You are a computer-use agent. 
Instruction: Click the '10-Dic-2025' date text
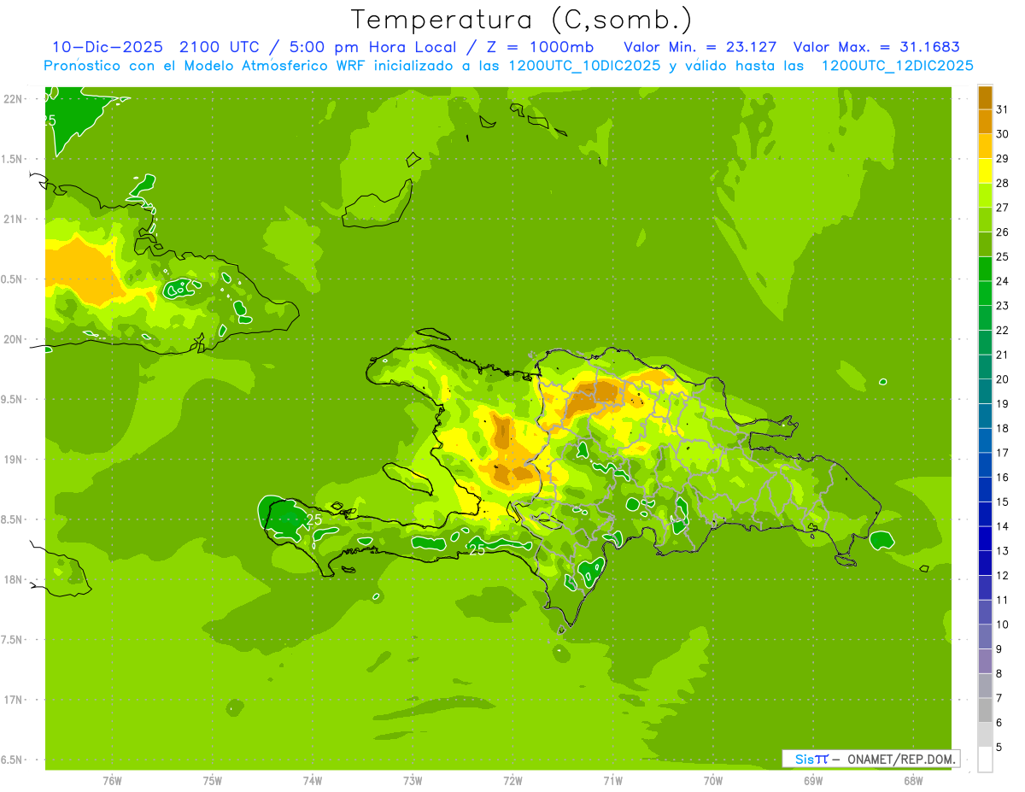[x=108, y=47]
